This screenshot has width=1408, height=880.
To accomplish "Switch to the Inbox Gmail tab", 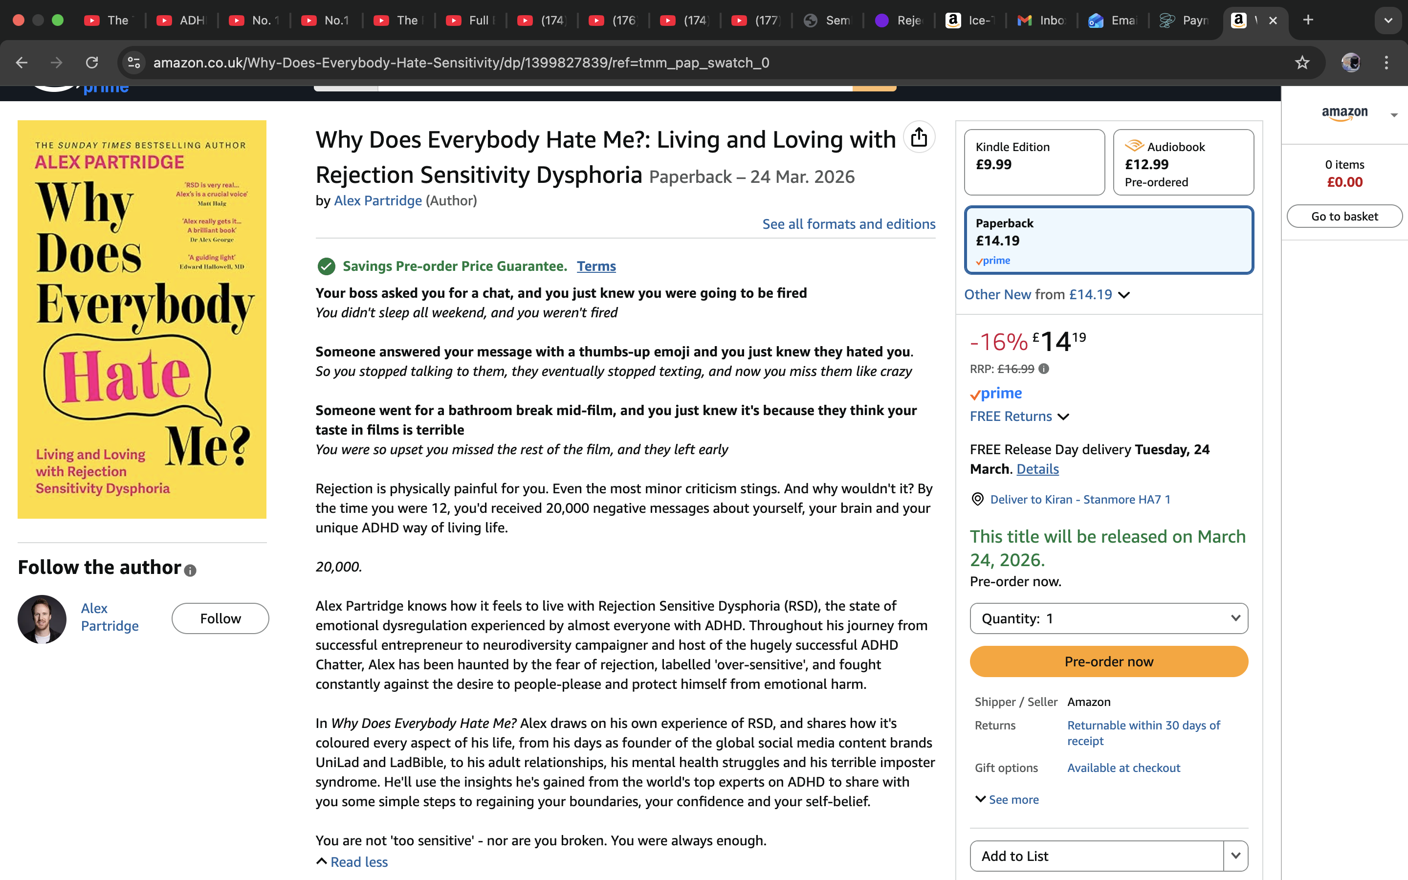I will click(x=1041, y=21).
